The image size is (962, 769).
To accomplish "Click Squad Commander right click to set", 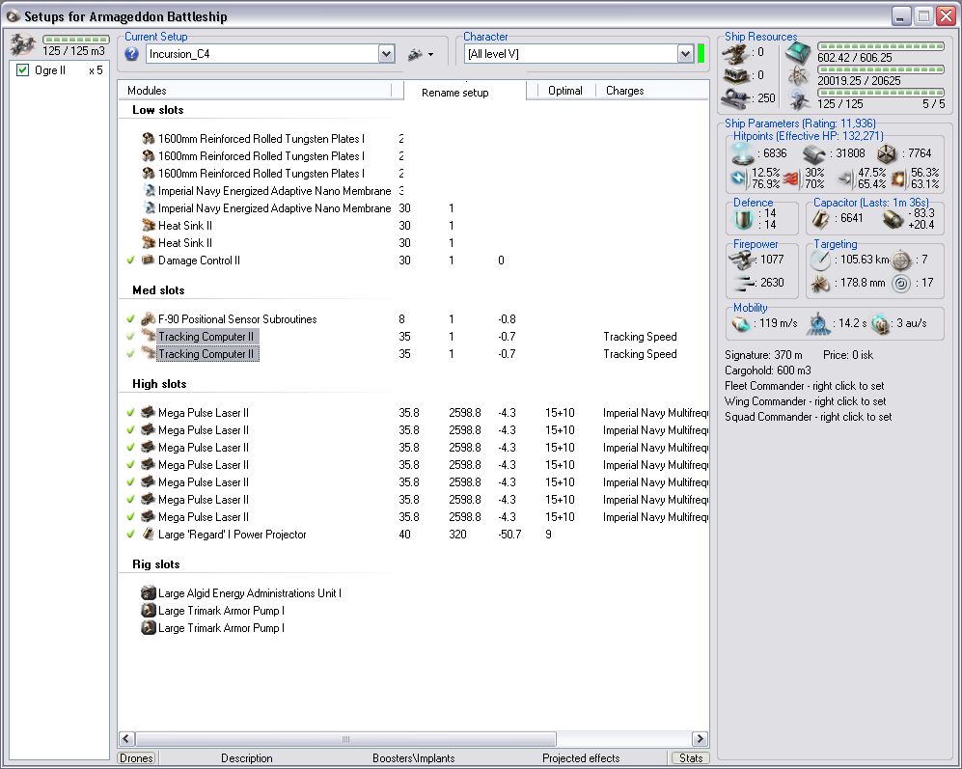I will (808, 417).
